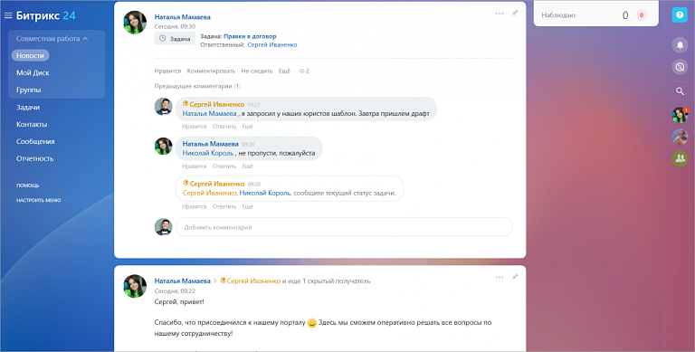Click the Добавить комментарий input field
The image size is (695, 352).
point(344,227)
